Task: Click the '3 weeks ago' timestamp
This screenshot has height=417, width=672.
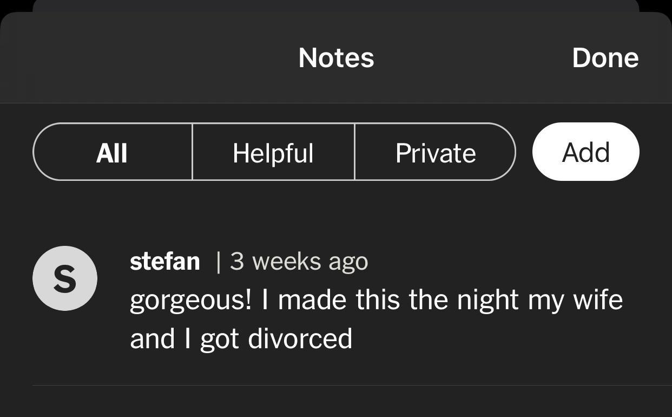Action: (x=299, y=261)
